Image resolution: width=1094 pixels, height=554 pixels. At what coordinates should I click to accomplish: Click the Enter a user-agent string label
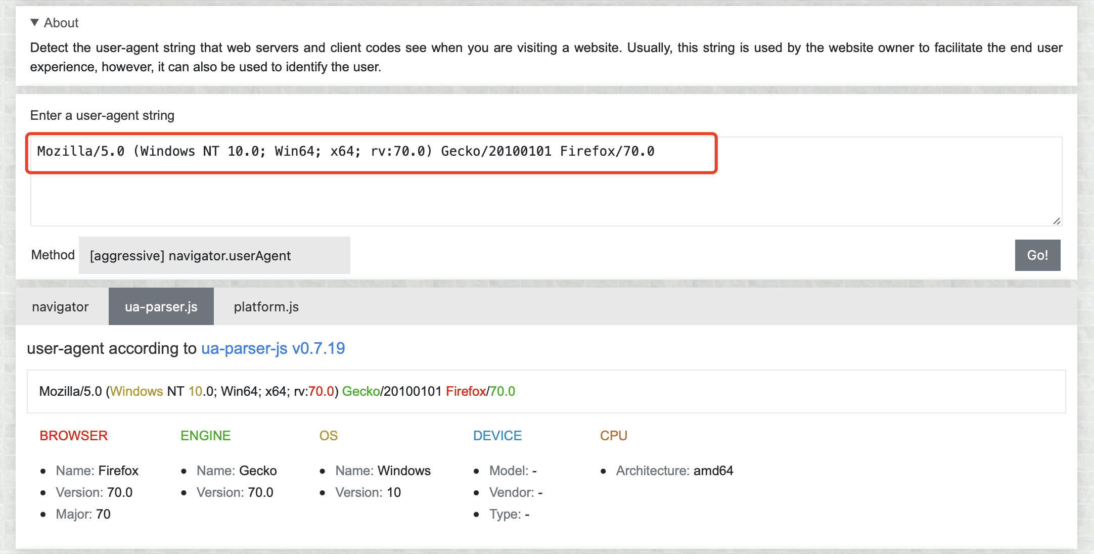pyautogui.click(x=102, y=115)
